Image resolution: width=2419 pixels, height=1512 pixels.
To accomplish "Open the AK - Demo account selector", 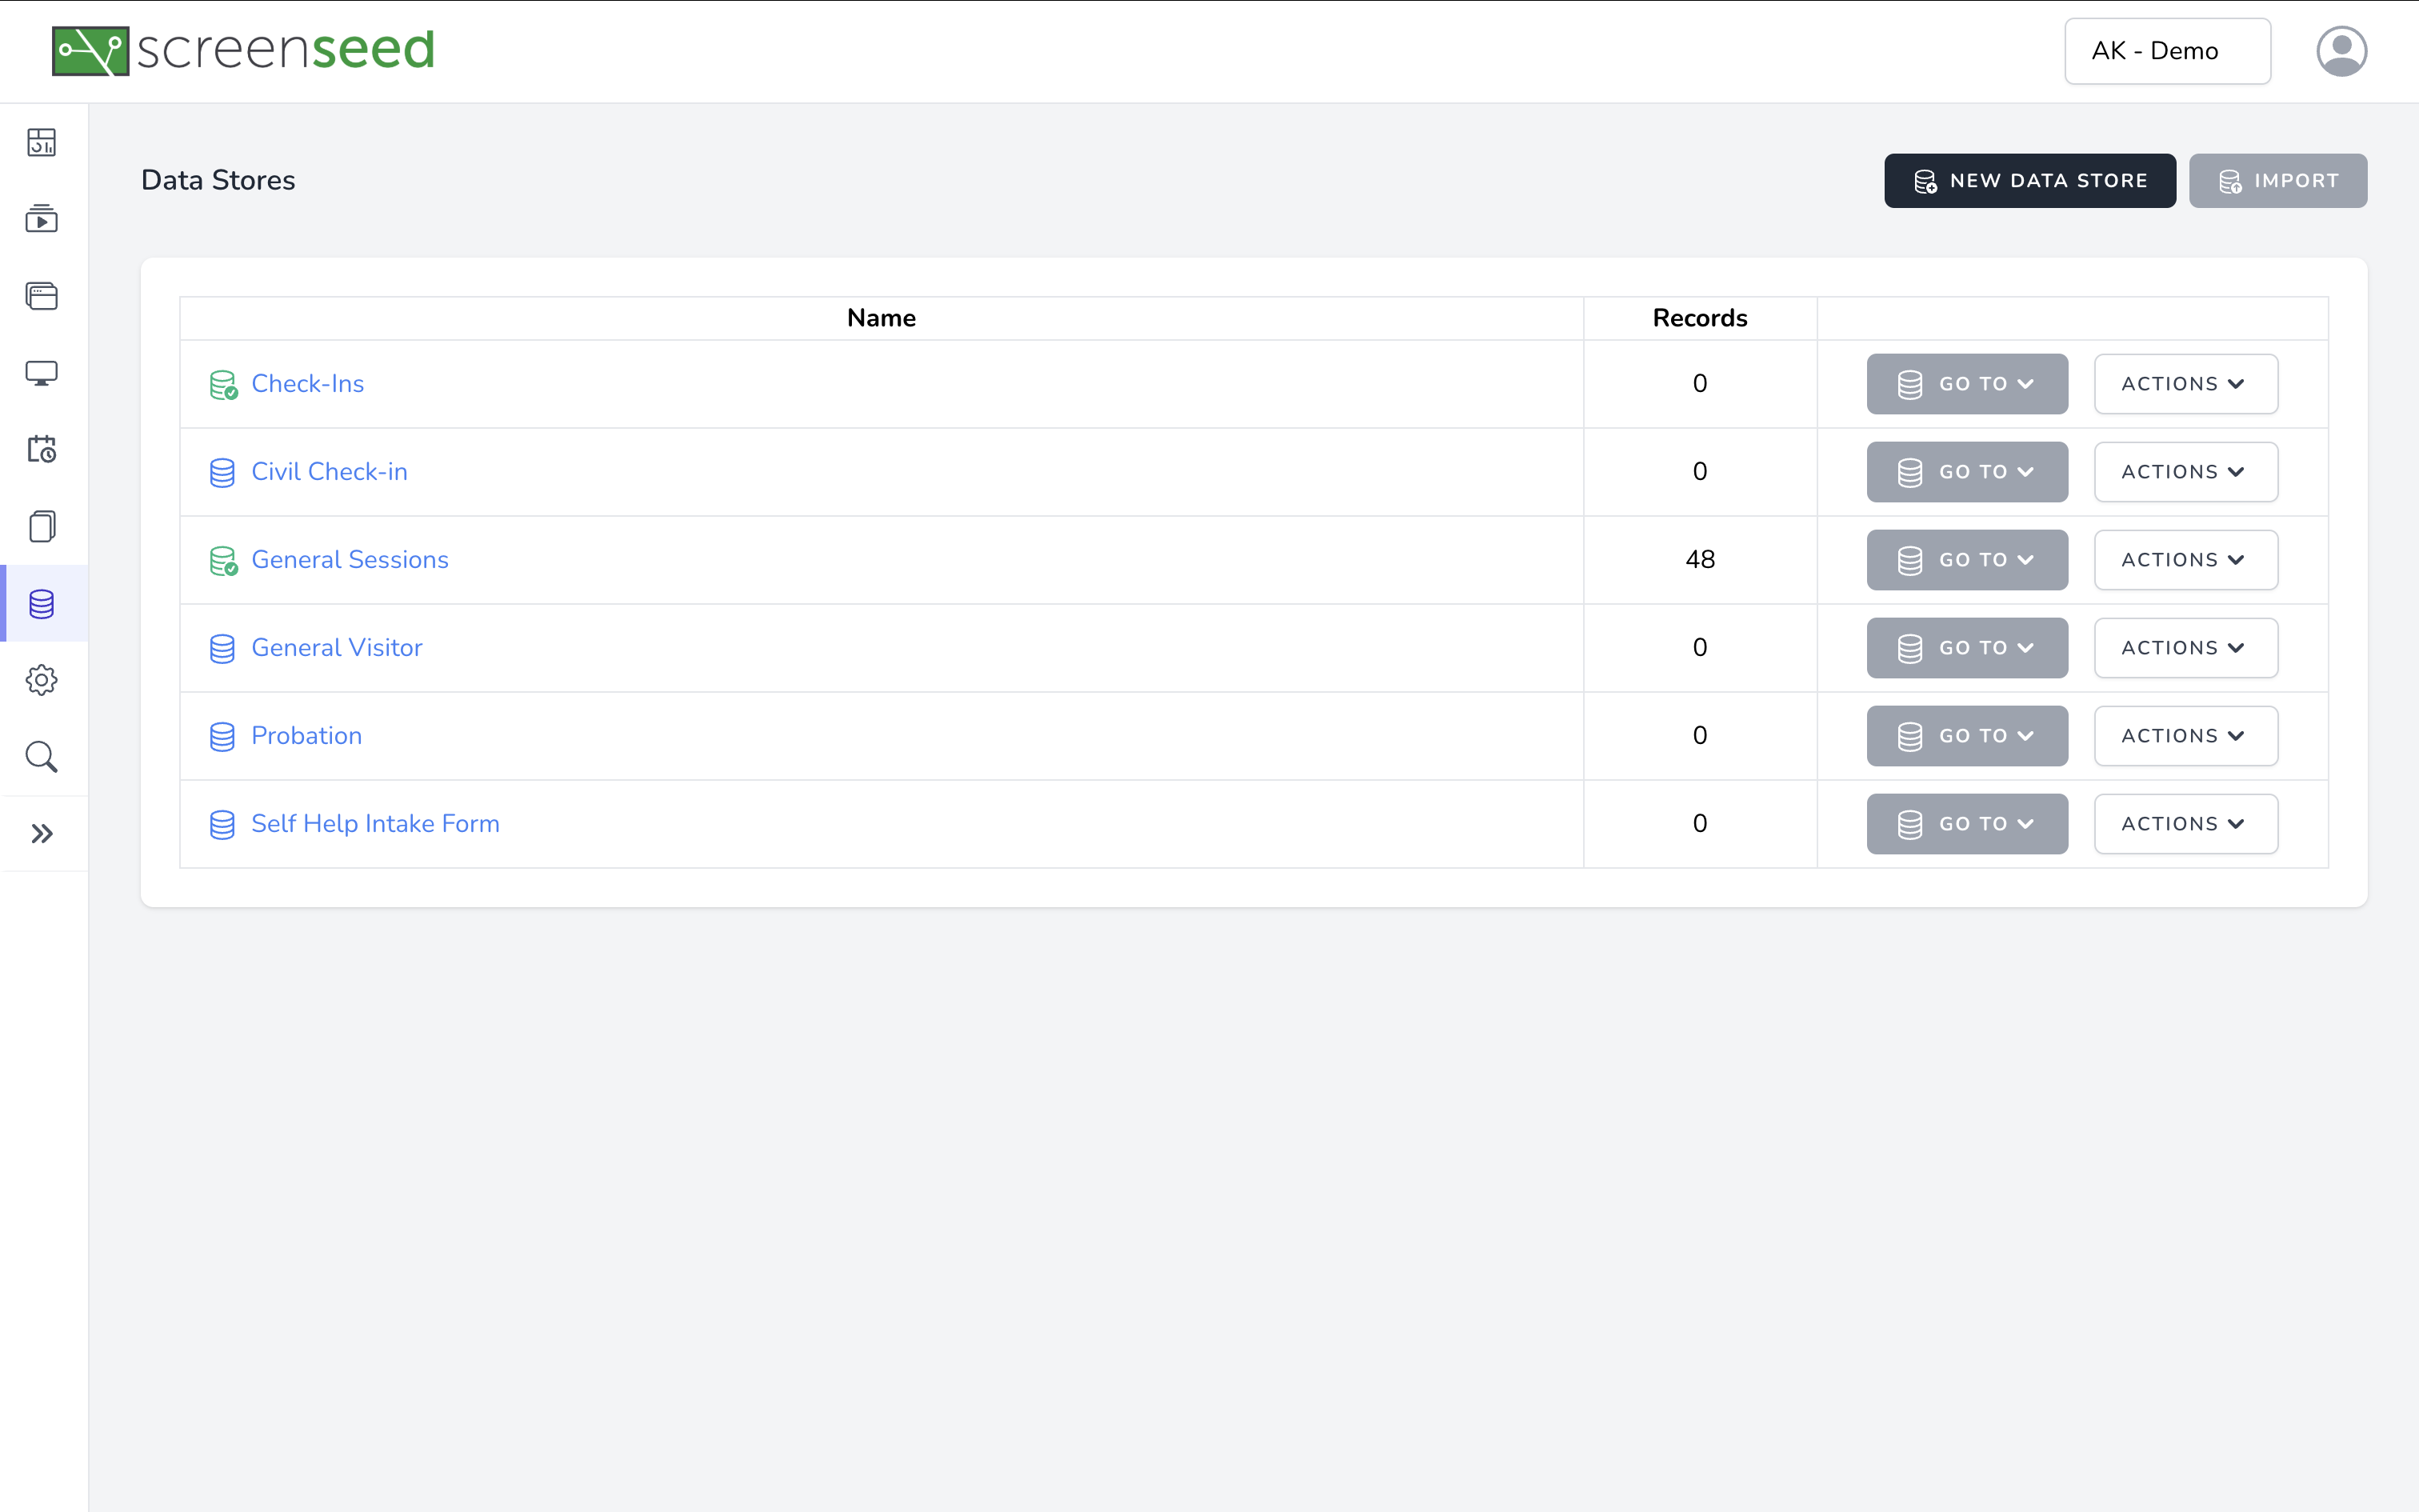I will coord(2166,51).
